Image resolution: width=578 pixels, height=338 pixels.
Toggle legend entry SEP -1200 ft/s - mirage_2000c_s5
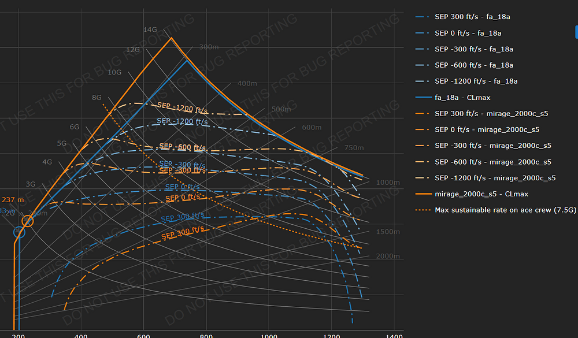[486, 177]
